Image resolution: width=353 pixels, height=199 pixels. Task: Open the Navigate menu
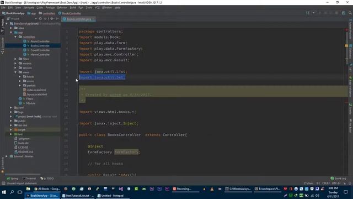29,7
